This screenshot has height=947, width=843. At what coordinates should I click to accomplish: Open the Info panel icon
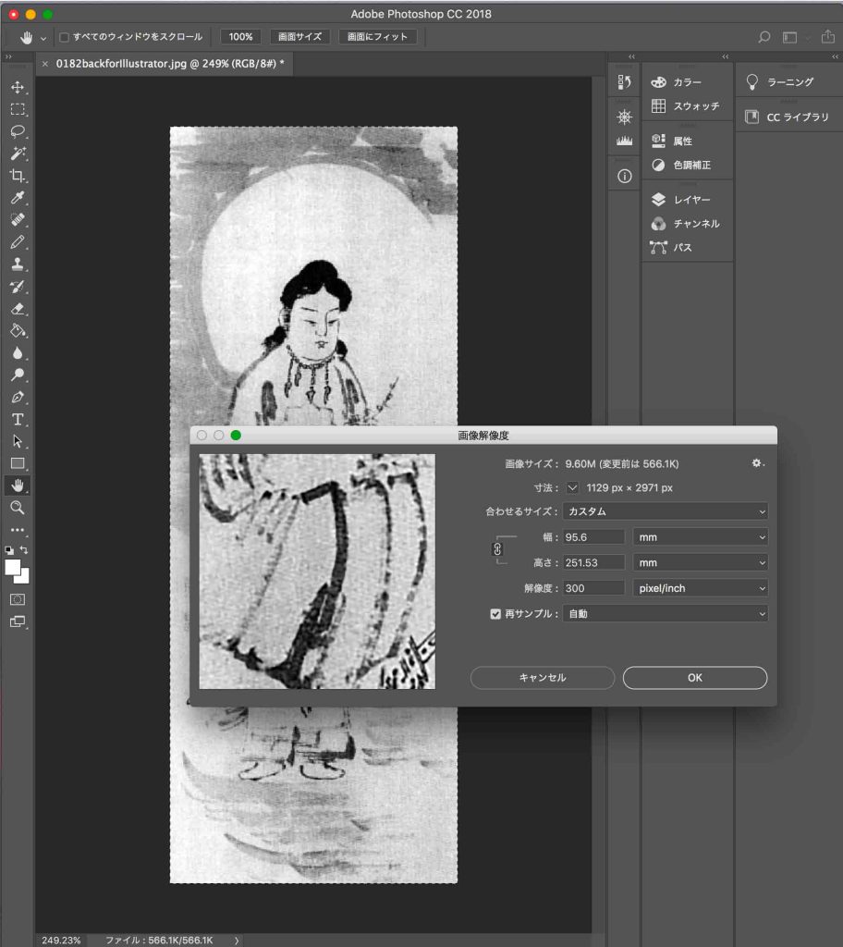[x=625, y=176]
